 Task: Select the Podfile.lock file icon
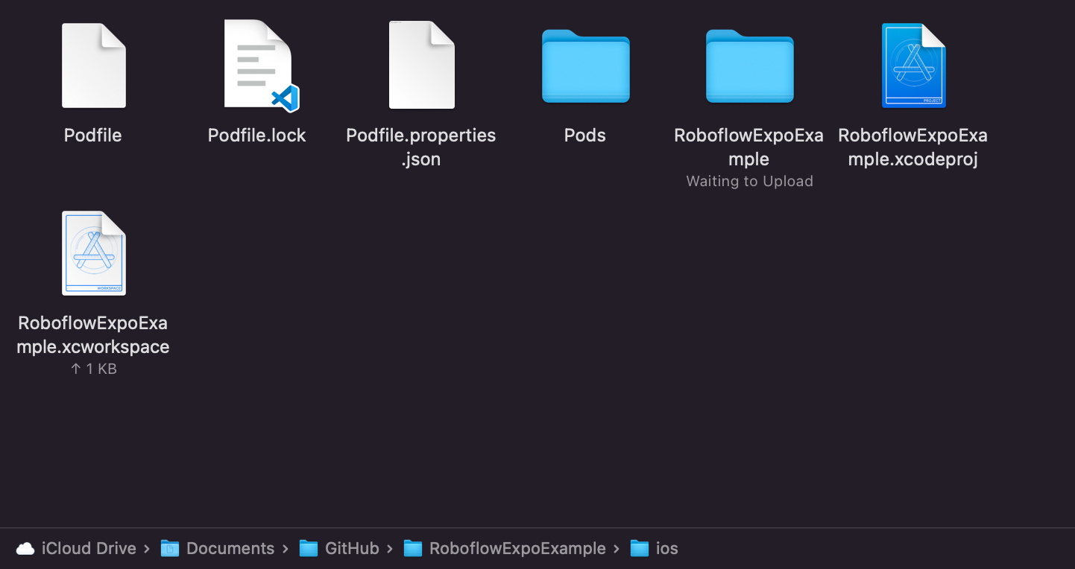click(x=258, y=66)
